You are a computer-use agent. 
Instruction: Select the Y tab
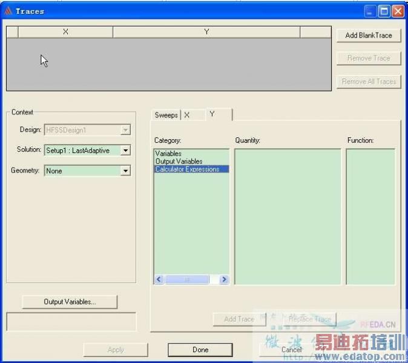[x=219, y=114]
